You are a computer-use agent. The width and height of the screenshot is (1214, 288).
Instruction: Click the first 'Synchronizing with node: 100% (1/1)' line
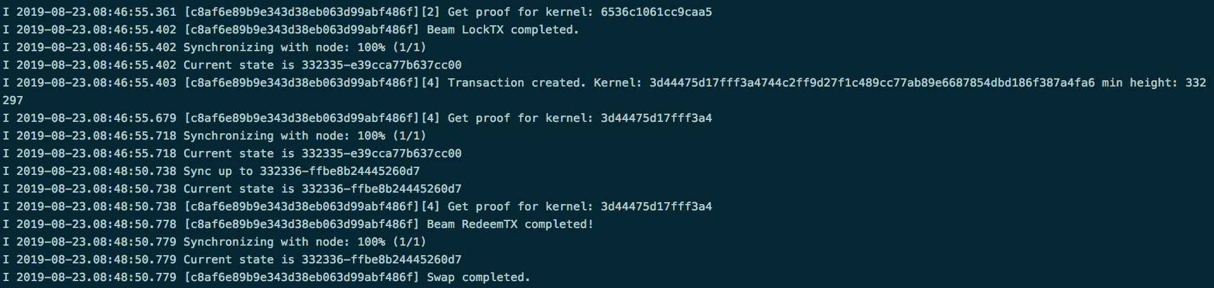[x=214, y=47]
